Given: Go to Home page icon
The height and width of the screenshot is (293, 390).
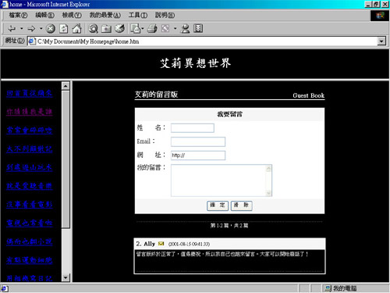Looking at the screenshot, I should coord(76,28).
